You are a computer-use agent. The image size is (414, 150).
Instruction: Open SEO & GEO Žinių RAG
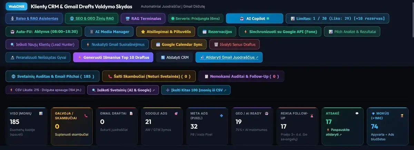click(x=92, y=19)
